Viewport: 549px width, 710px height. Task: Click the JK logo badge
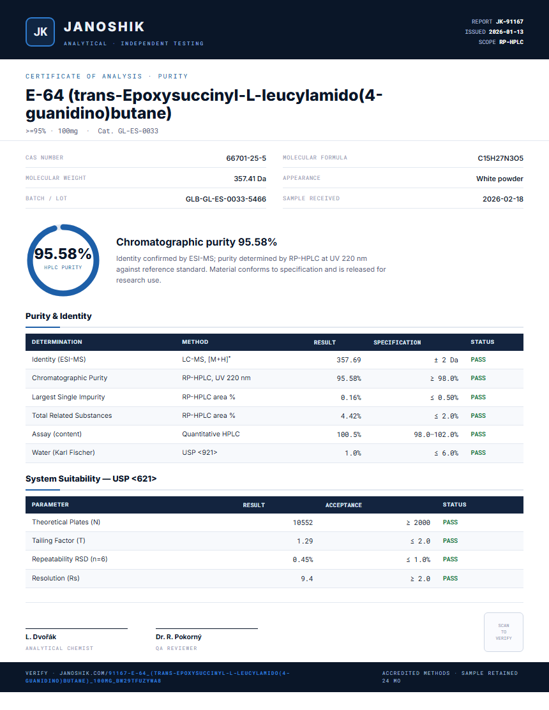click(x=40, y=32)
